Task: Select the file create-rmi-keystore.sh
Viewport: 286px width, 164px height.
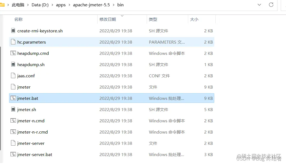Action: point(40,31)
